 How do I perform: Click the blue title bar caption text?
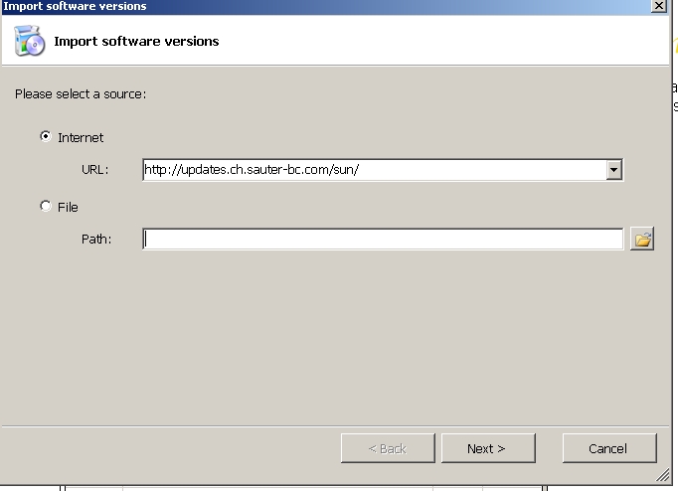click(x=75, y=6)
